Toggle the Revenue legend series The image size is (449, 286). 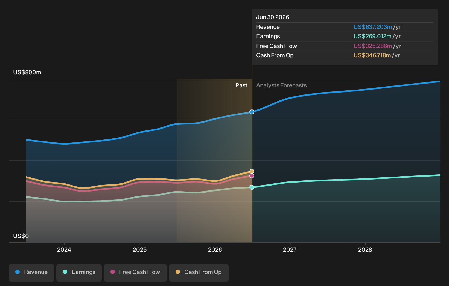(x=31, y=273)
